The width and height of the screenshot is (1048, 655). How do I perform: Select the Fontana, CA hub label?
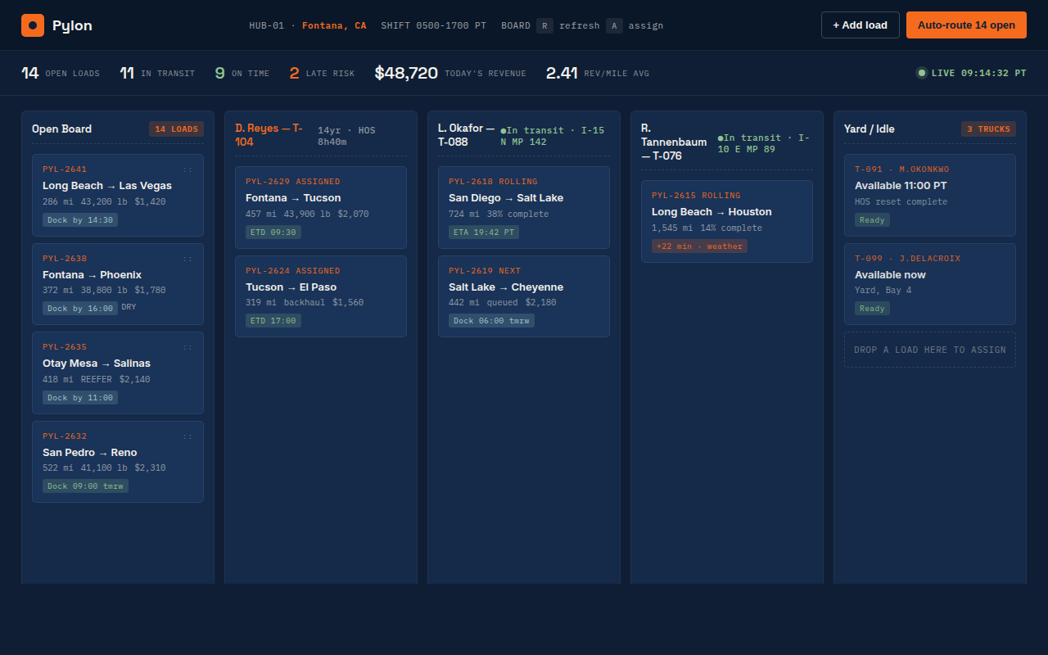point(334,25)
